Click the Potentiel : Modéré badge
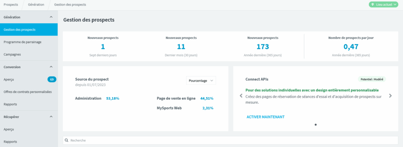This screenshot has width=403, height=147. click(x=372, y=79)
